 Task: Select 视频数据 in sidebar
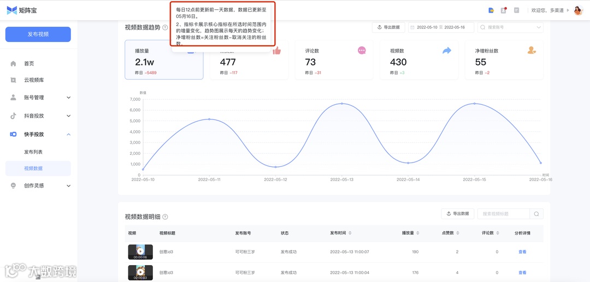38,168
